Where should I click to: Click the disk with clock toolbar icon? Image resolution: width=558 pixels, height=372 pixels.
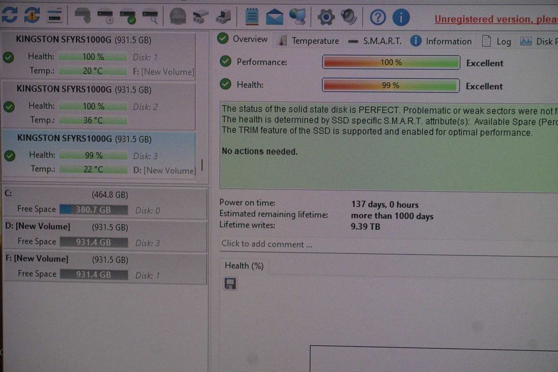(x=105, y=17)
